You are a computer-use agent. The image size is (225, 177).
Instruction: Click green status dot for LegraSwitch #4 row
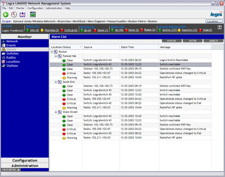tap(64, 61)
